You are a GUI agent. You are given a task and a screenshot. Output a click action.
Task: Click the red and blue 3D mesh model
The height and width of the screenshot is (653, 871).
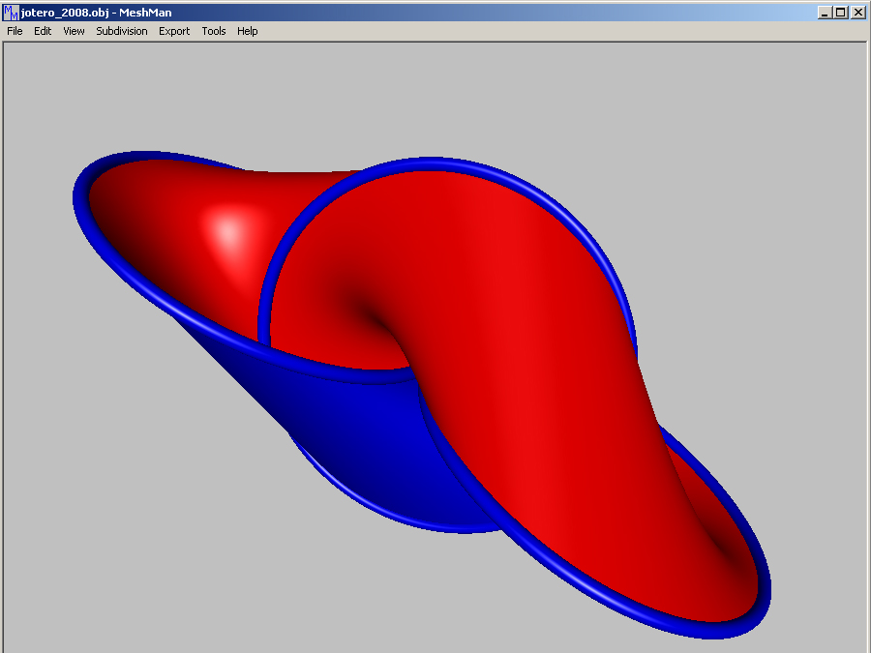422,395
